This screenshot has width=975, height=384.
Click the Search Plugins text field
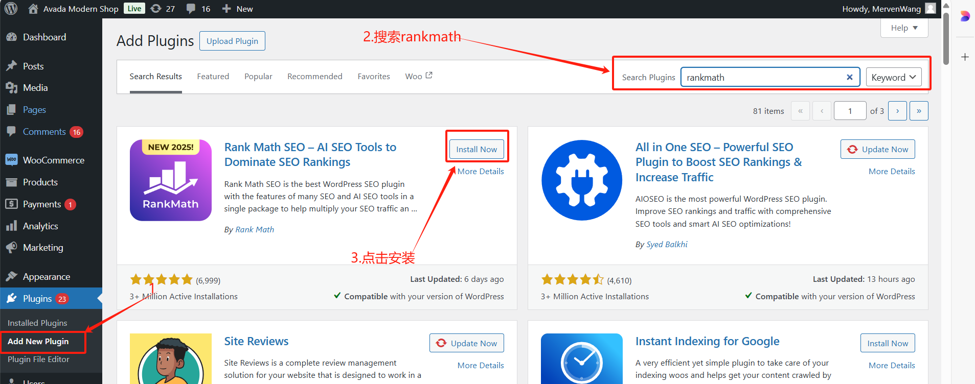[x=770, y=77]
